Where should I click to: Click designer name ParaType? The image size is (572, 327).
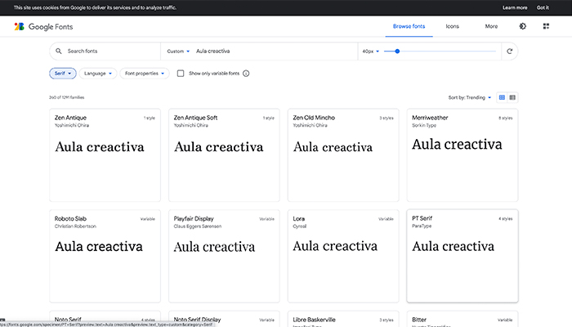pyautogui.click(x=422, y=226)
